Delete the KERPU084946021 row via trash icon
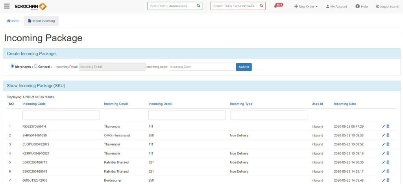Screen dimensions: 403x184 388,153
